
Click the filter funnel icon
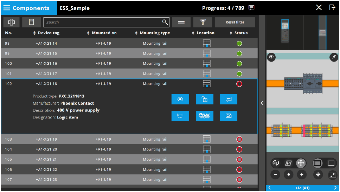(x=203, y=22)
